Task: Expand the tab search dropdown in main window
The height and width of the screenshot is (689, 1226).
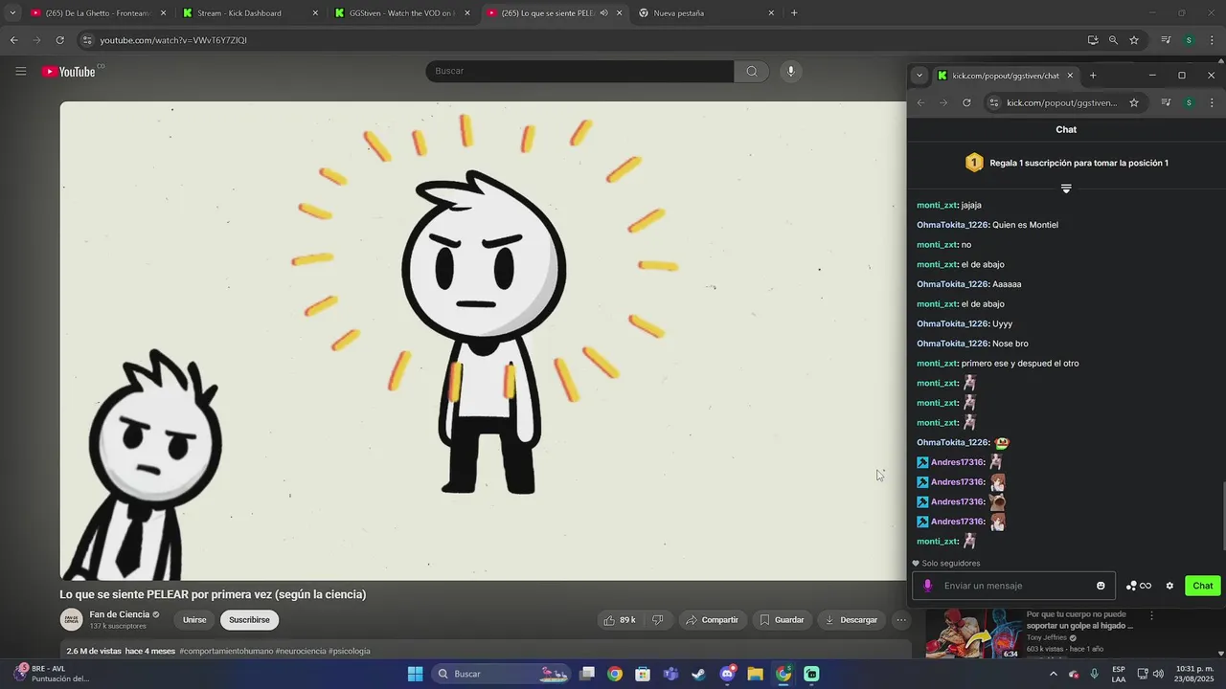Action: pyautogui.click(x=12, y=13)
